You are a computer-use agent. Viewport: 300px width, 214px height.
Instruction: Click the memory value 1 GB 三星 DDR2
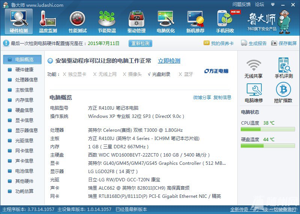(118, 146)
